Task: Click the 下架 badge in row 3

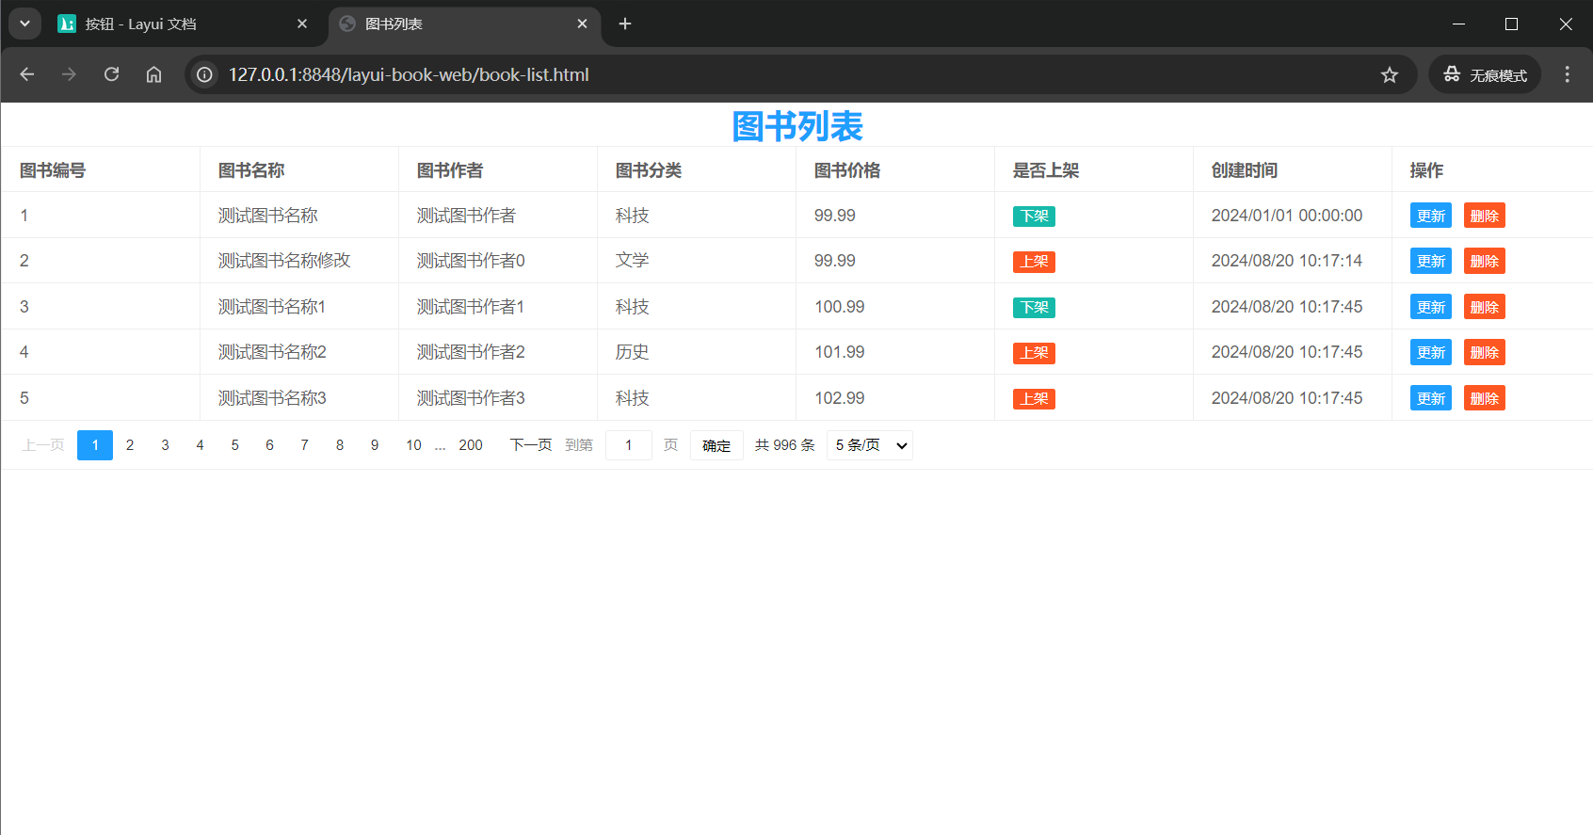Action: pos(1034,308)
